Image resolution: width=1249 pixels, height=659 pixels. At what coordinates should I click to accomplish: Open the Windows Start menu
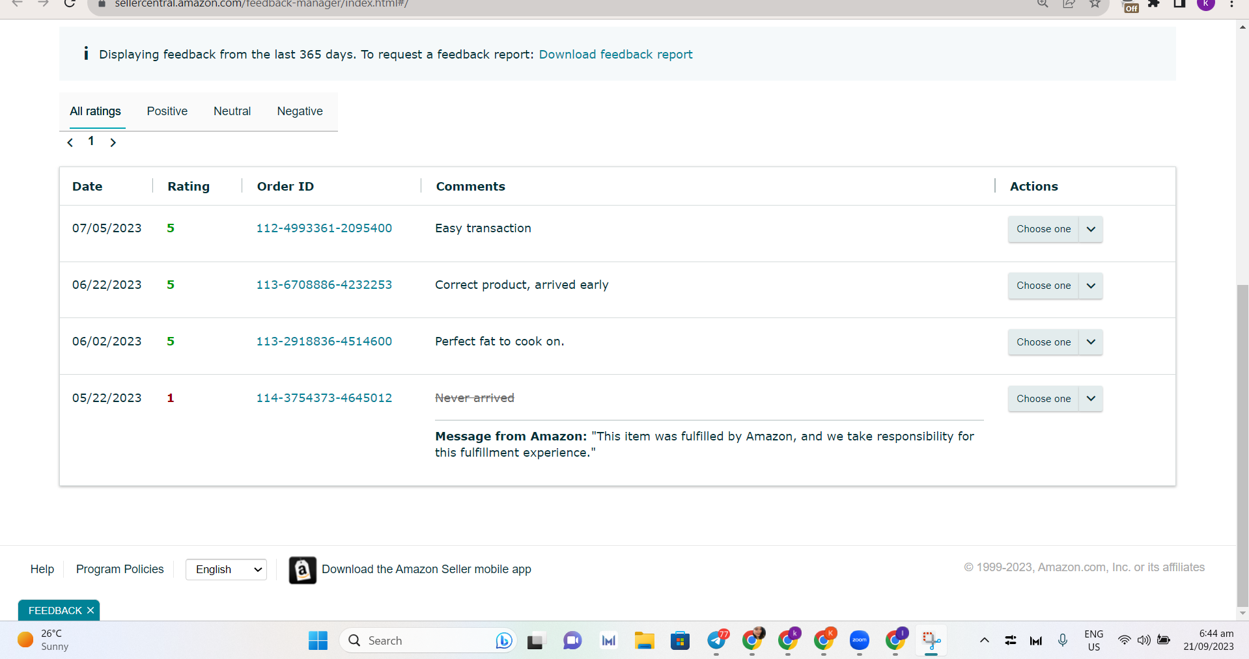click(x=318, y=641)
